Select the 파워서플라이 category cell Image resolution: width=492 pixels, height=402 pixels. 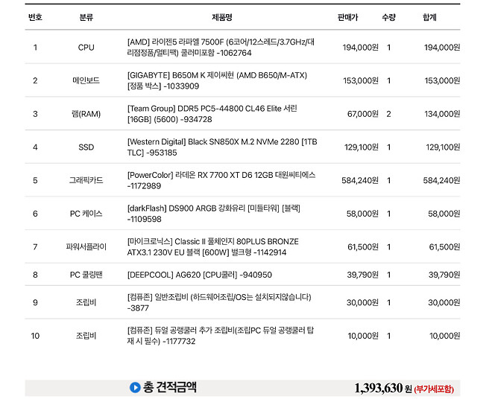(86, 247)
